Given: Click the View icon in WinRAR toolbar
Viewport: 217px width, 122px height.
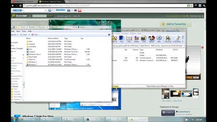Looking at the screenshot, I should pos(129,39).
